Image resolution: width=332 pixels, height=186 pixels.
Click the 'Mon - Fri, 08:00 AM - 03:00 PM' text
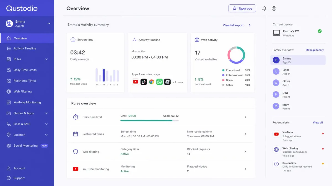[x=140, y=136]
